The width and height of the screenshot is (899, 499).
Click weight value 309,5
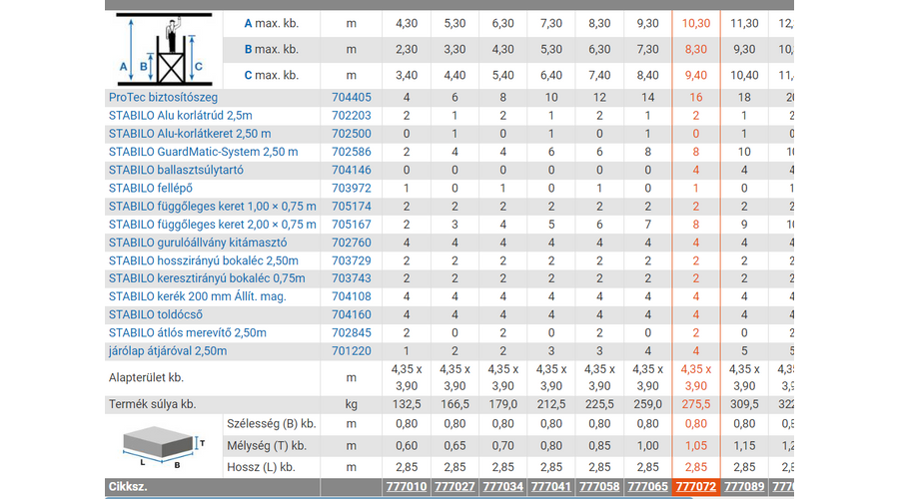coord(744,404)
